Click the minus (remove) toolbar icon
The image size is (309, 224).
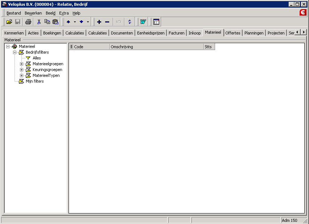107,22
